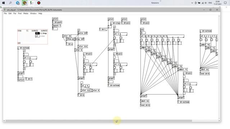
Task: Click bang above message box 3 under sel 48
Action: pyautogui.click(x=157, y=40)
